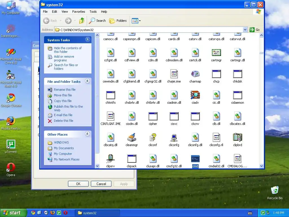
Task: Select the cipher program icon
Action: click(153, 116)
